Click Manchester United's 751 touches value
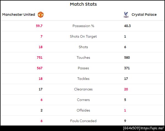The height and width of the screenshot is (131, 165). (40, 58)
